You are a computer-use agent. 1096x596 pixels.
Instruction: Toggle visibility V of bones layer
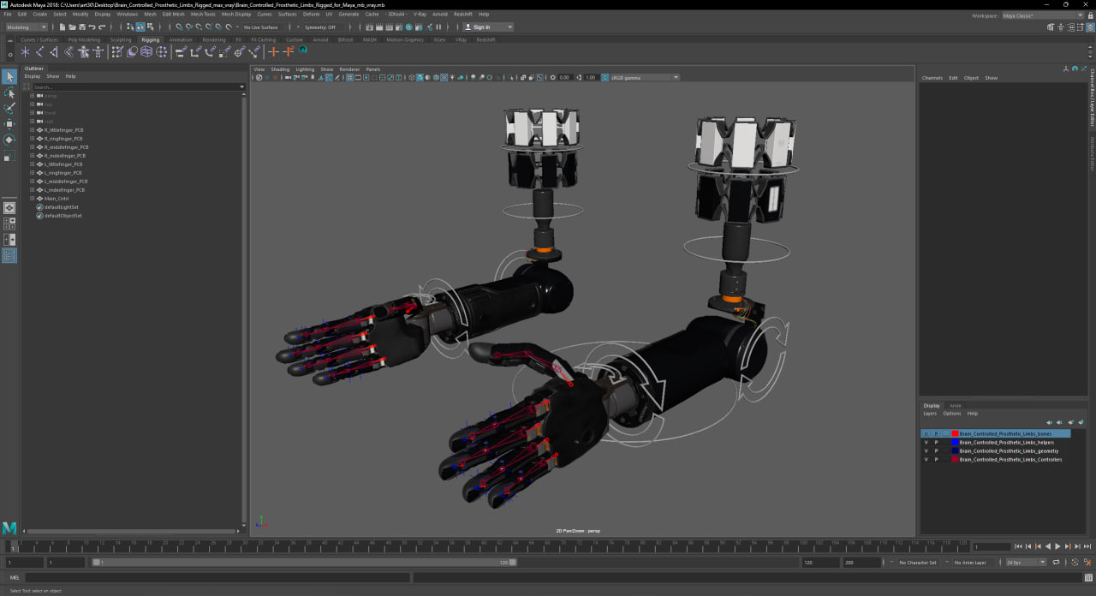(926, 434)
